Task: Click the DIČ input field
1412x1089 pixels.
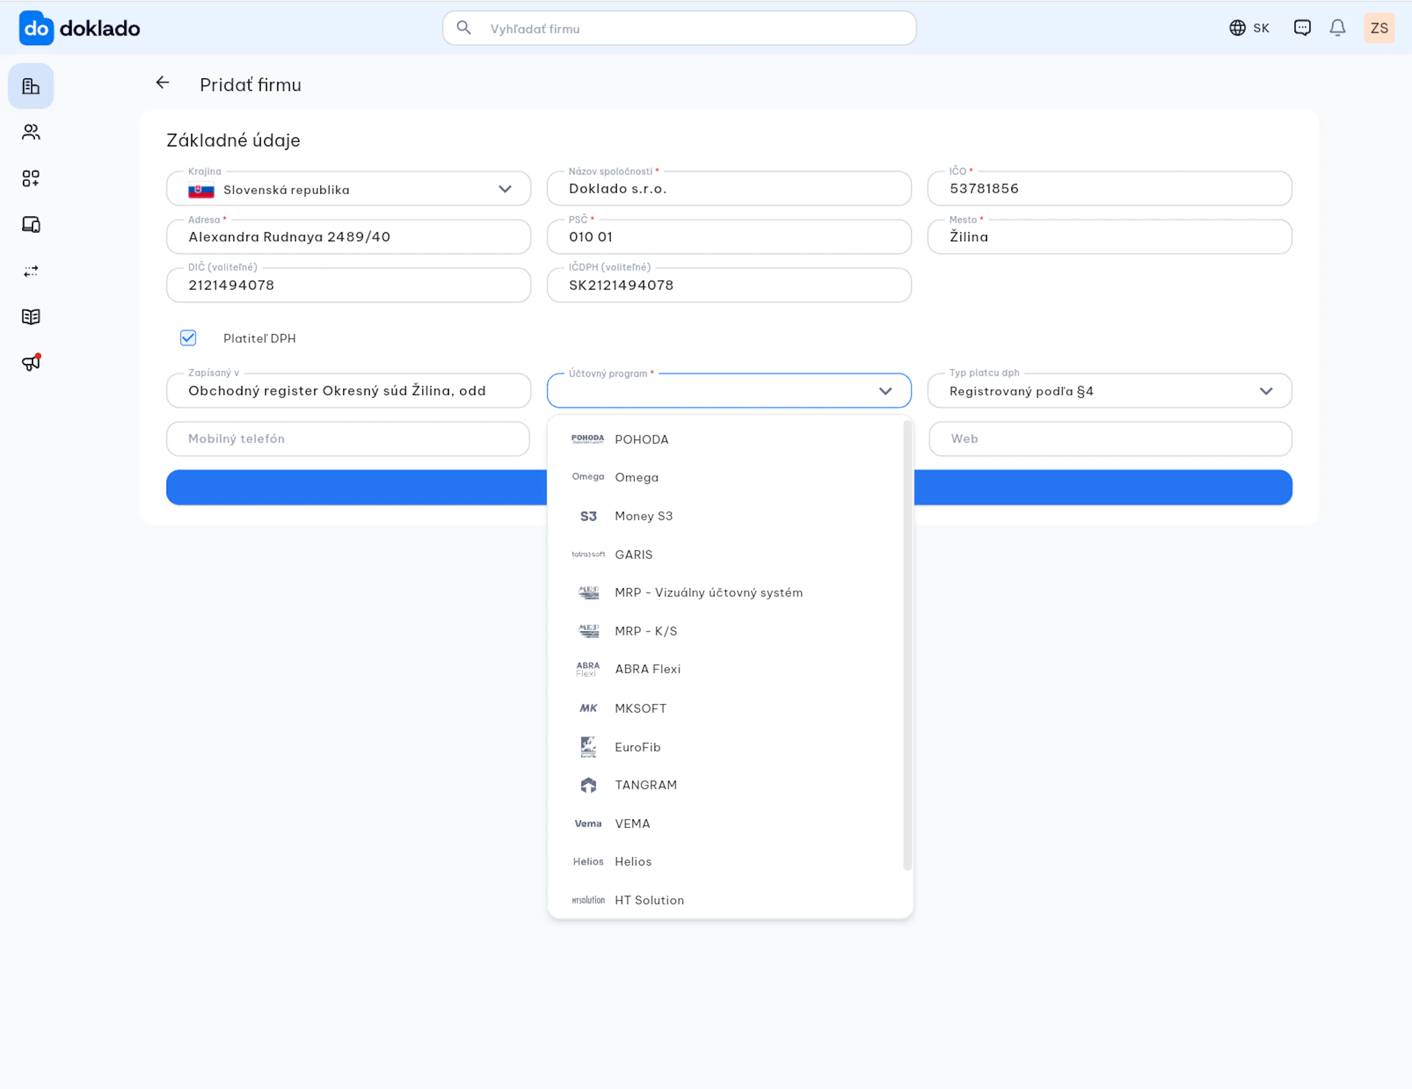Action: 349,285
